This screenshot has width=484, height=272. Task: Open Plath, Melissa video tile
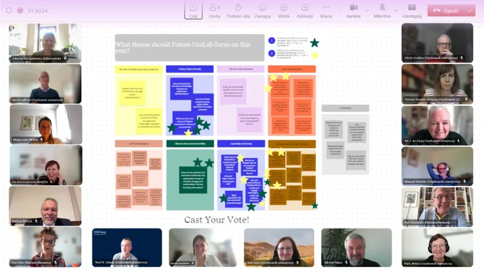coord(437,248)
